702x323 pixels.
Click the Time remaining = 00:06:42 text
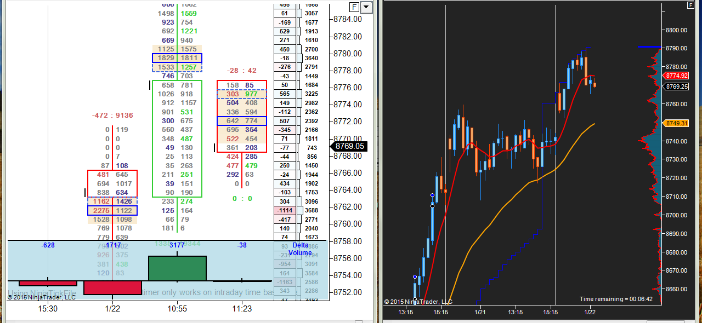coord(616,299)
